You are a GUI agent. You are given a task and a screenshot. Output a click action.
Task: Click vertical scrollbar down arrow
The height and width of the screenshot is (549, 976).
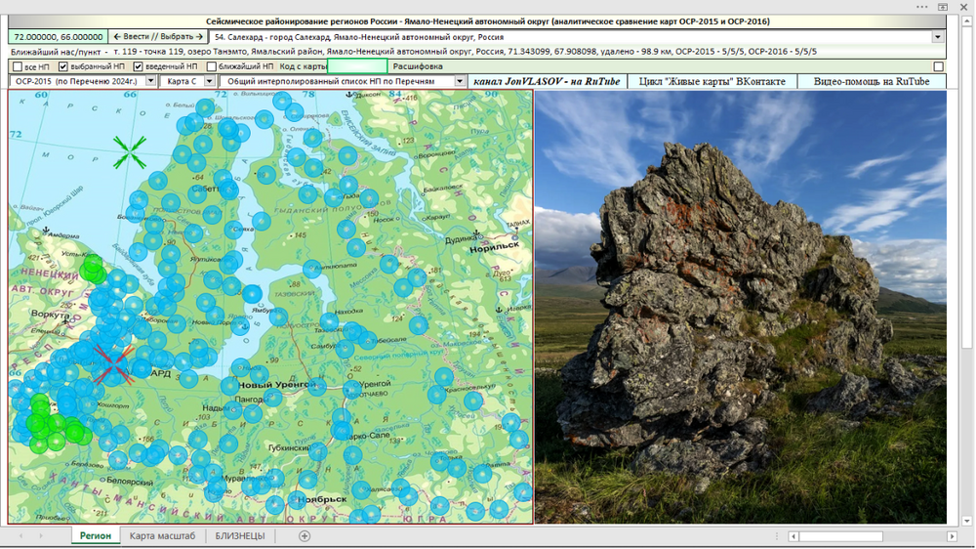tap(966, 521)
